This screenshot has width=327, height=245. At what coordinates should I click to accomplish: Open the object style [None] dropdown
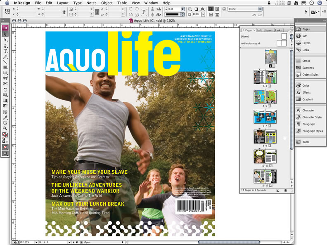coord(245,9)
